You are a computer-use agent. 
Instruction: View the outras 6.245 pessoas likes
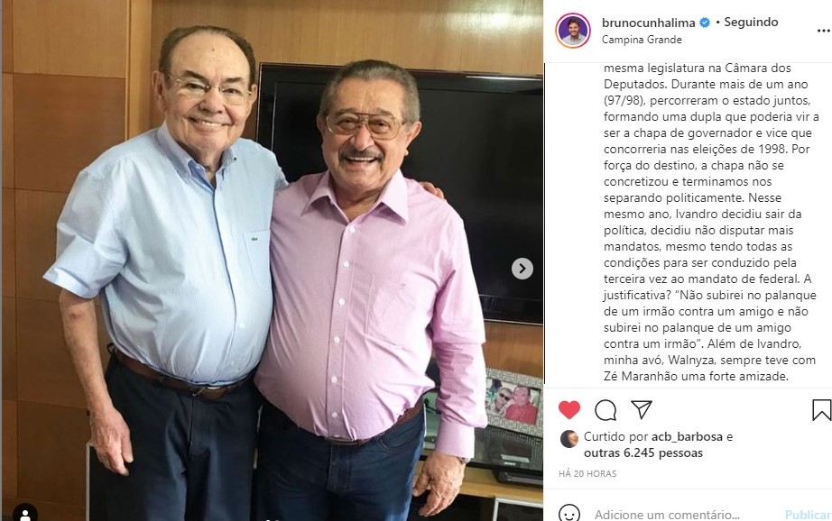pyautogui.click(x=643, y=453)
